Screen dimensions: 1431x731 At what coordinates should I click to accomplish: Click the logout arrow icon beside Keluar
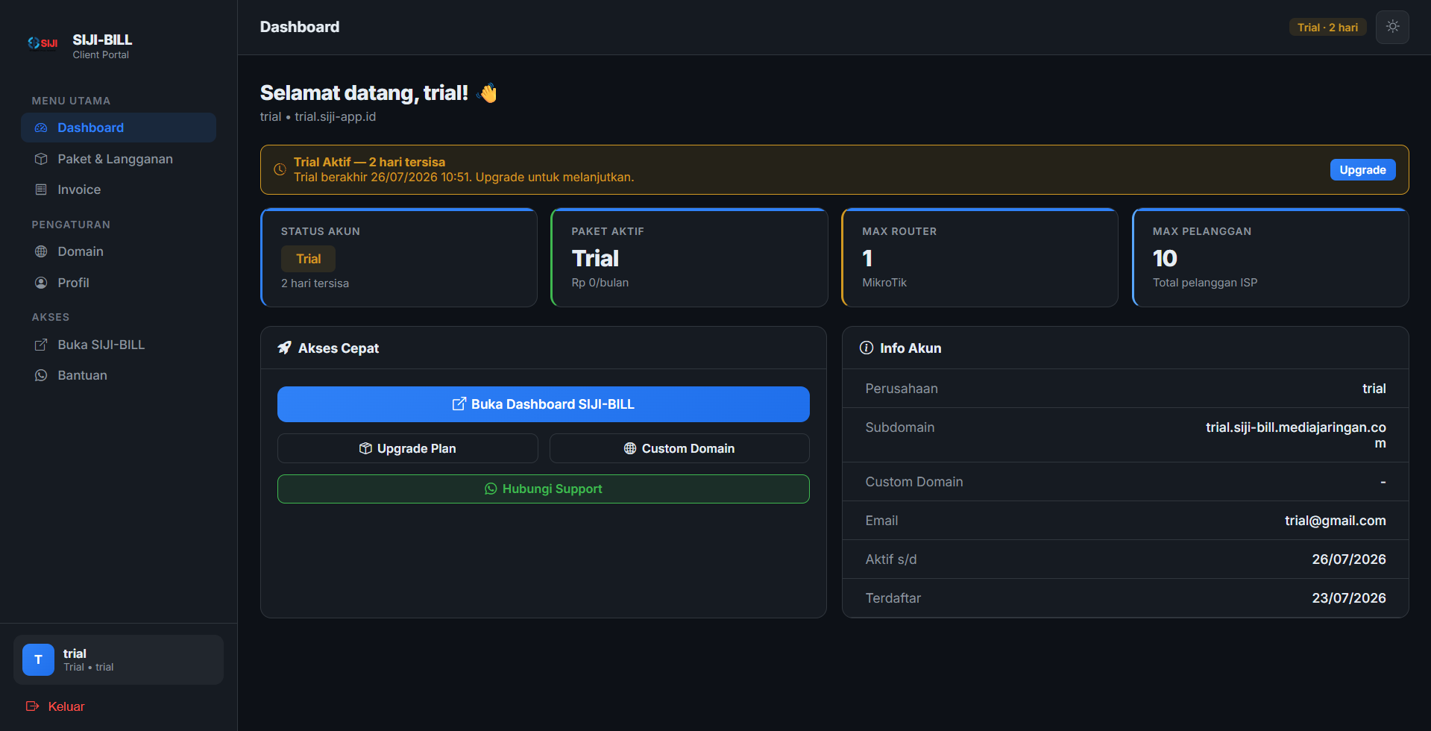(32, 706)
